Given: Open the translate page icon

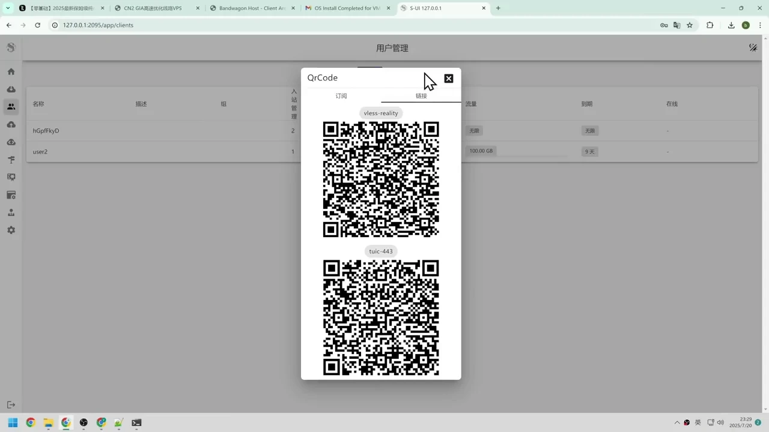Looking at the screenshot, I should click(677, 25).
